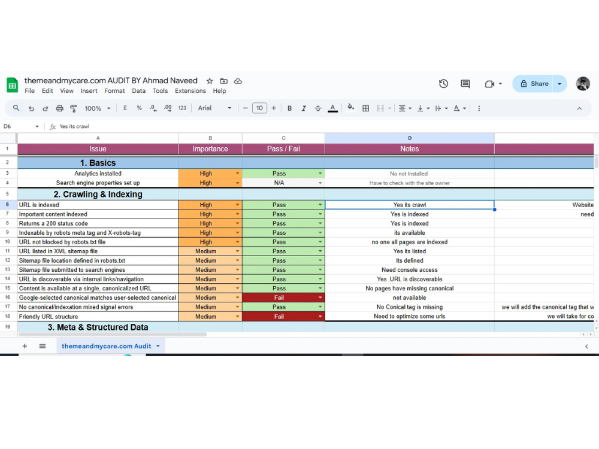Toggle italic formatting

(304, 108)
